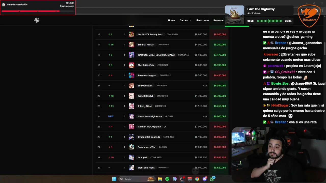Click the Onmyoji game icon
The image size is (326, 183).
pos(131,157)
